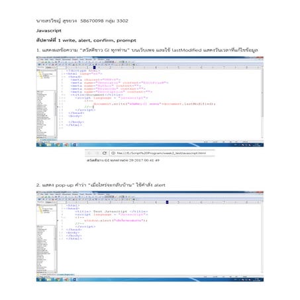Click the meta charset code line
The width and height of the screenshot is (300, 300).
coord(95,79)
